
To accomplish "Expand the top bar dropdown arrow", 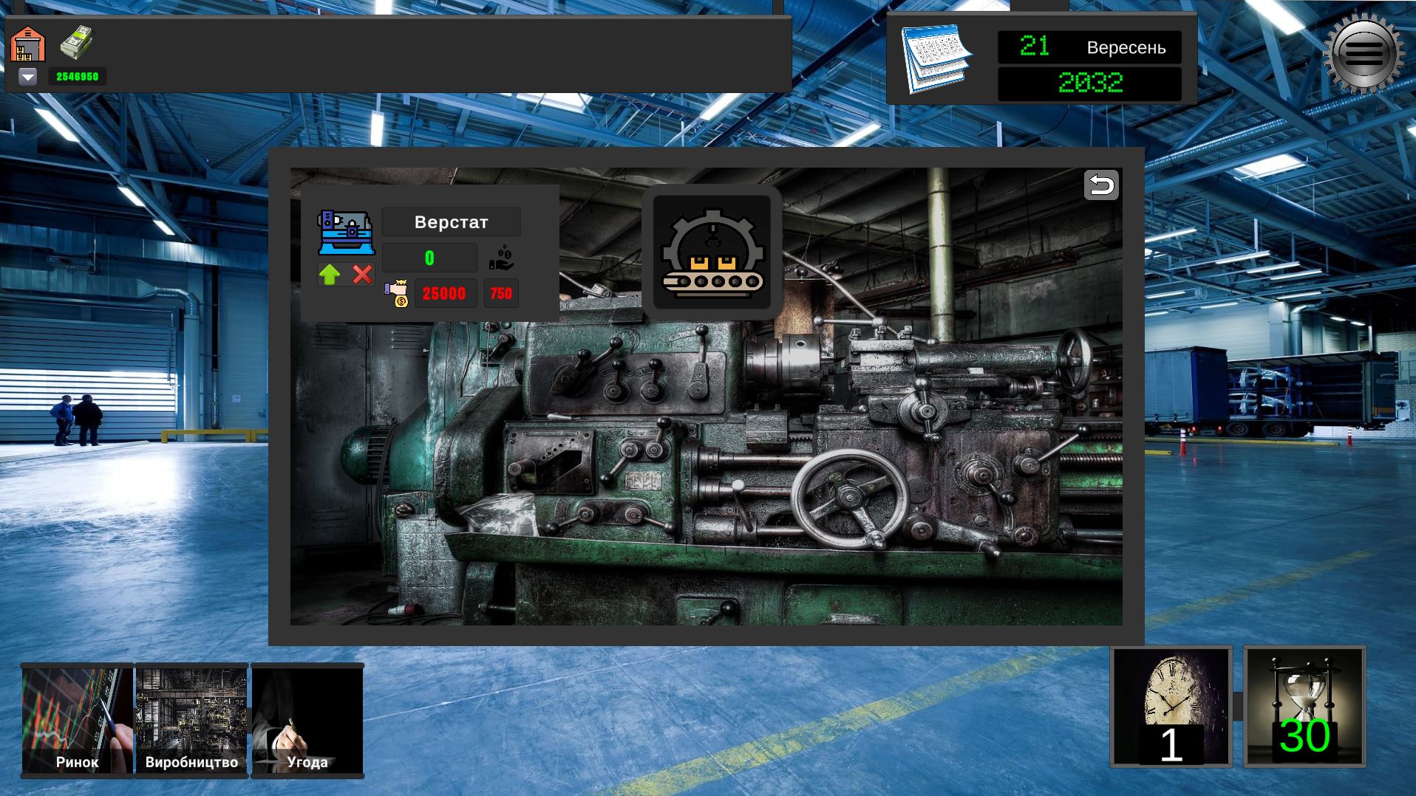I will 27,77.
